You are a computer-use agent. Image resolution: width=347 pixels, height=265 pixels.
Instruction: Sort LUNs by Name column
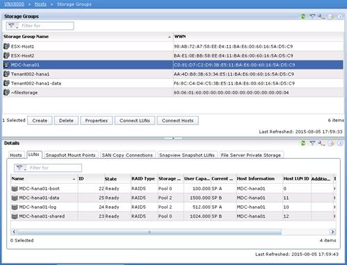[44, 179]
